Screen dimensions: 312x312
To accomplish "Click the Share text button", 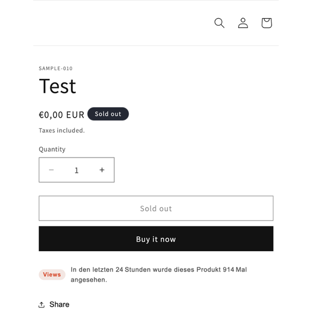I will tap(59, 304).
